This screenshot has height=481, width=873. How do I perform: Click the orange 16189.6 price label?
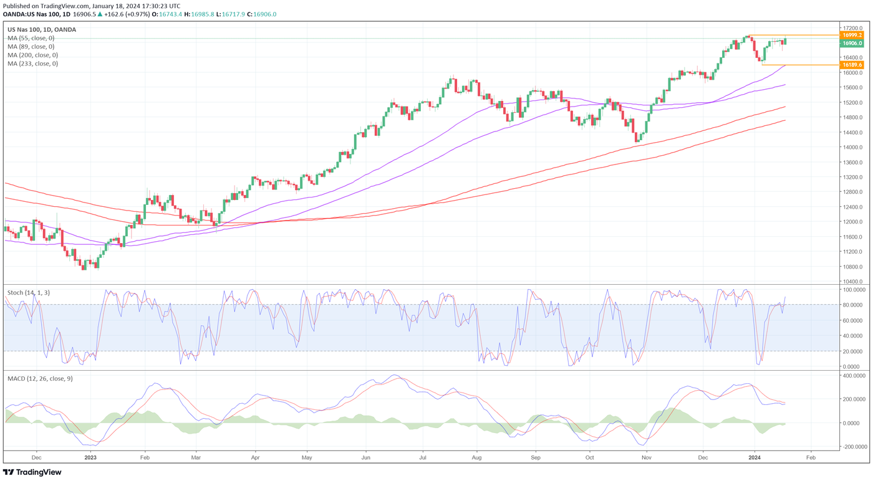pos(852,65)
